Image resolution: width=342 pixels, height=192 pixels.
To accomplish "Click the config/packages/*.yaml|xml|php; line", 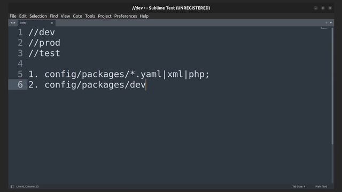I will (119, 74).
